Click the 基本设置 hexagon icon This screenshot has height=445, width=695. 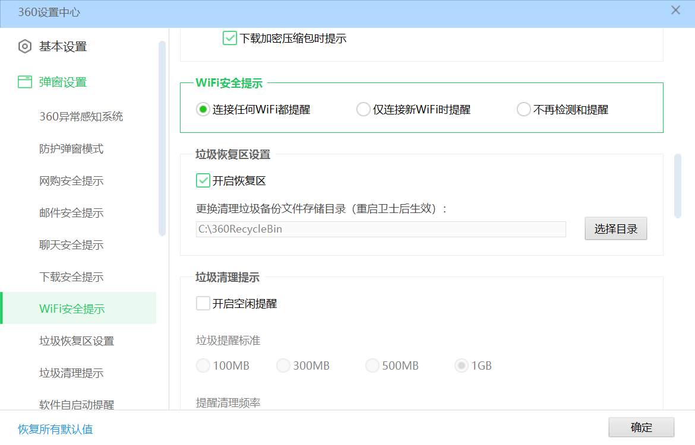25,46
